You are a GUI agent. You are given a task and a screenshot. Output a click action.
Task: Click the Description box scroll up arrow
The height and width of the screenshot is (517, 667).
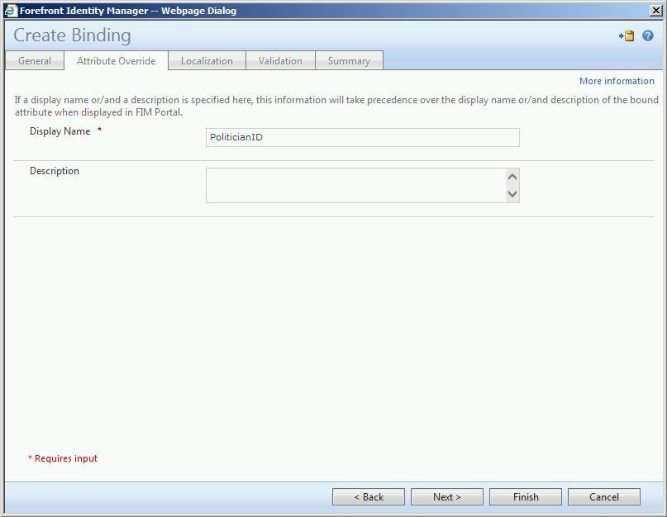512,177
